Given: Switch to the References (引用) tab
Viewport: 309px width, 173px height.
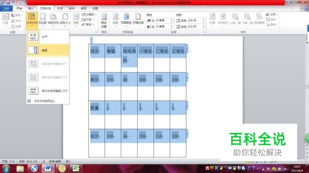Looking at the screenshot, I should [60, 9].
